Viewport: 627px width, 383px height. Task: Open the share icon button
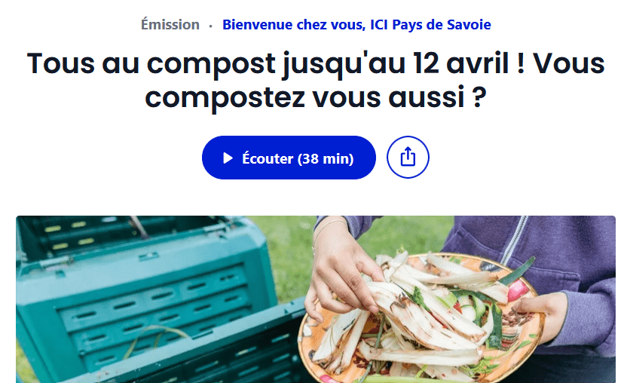click(408, 158)
